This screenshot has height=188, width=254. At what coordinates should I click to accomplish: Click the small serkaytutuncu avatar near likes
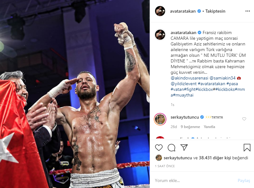[159, 158]
